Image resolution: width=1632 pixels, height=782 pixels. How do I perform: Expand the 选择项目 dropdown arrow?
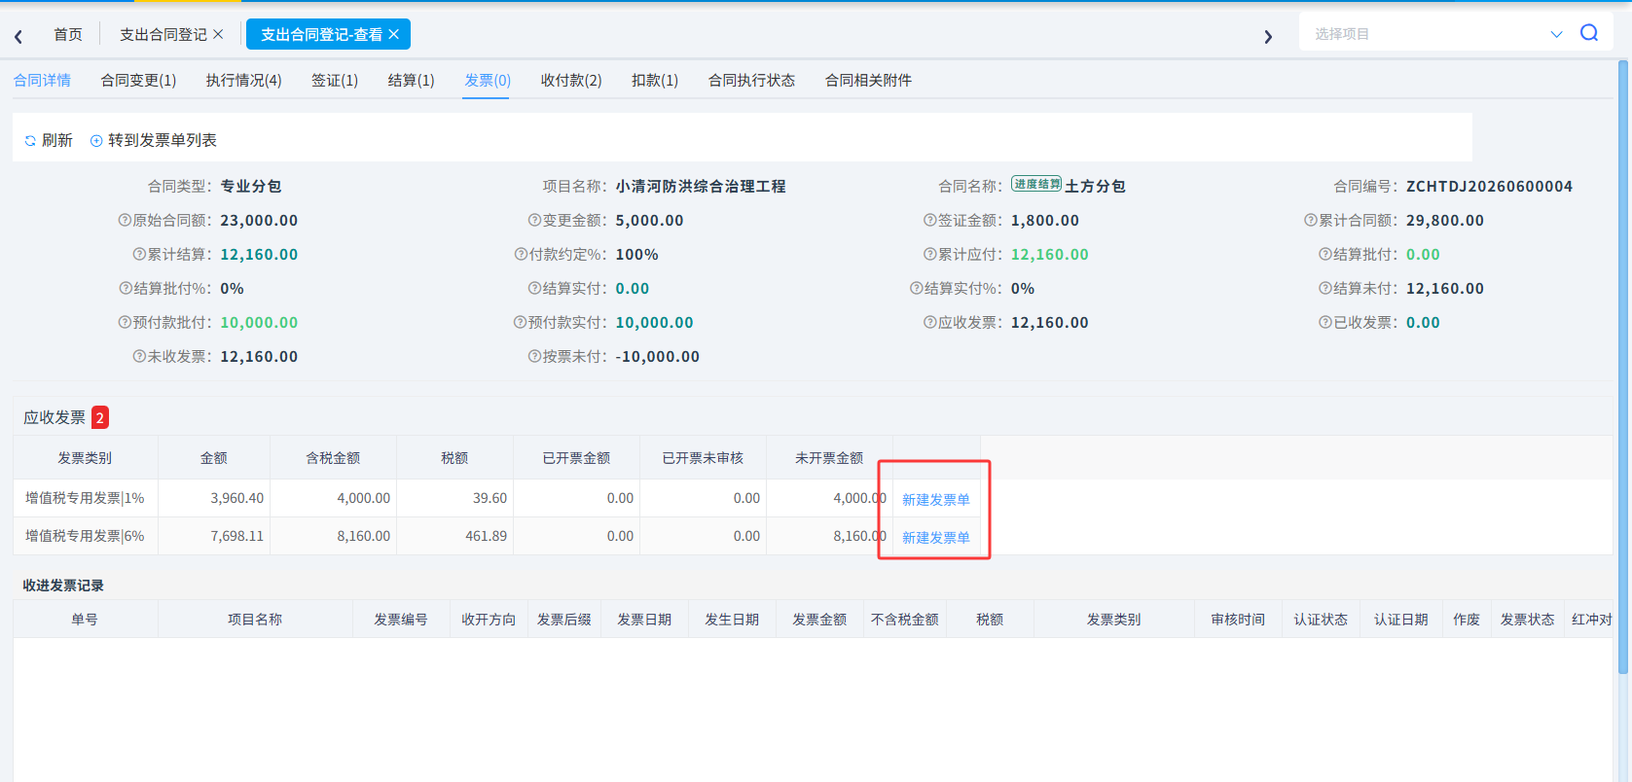pyautogui.click(x=1556, y=34)
